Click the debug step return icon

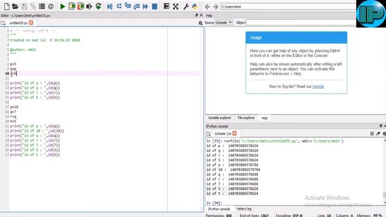(137, 7)
